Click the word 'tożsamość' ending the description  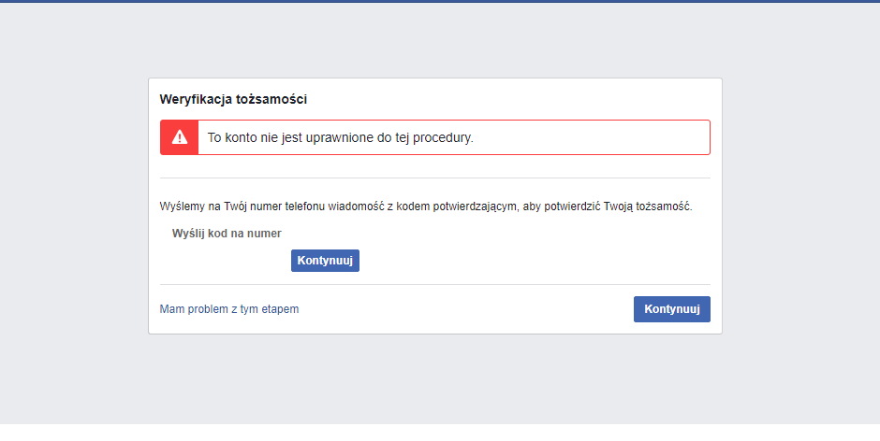[x=663, y=206]
